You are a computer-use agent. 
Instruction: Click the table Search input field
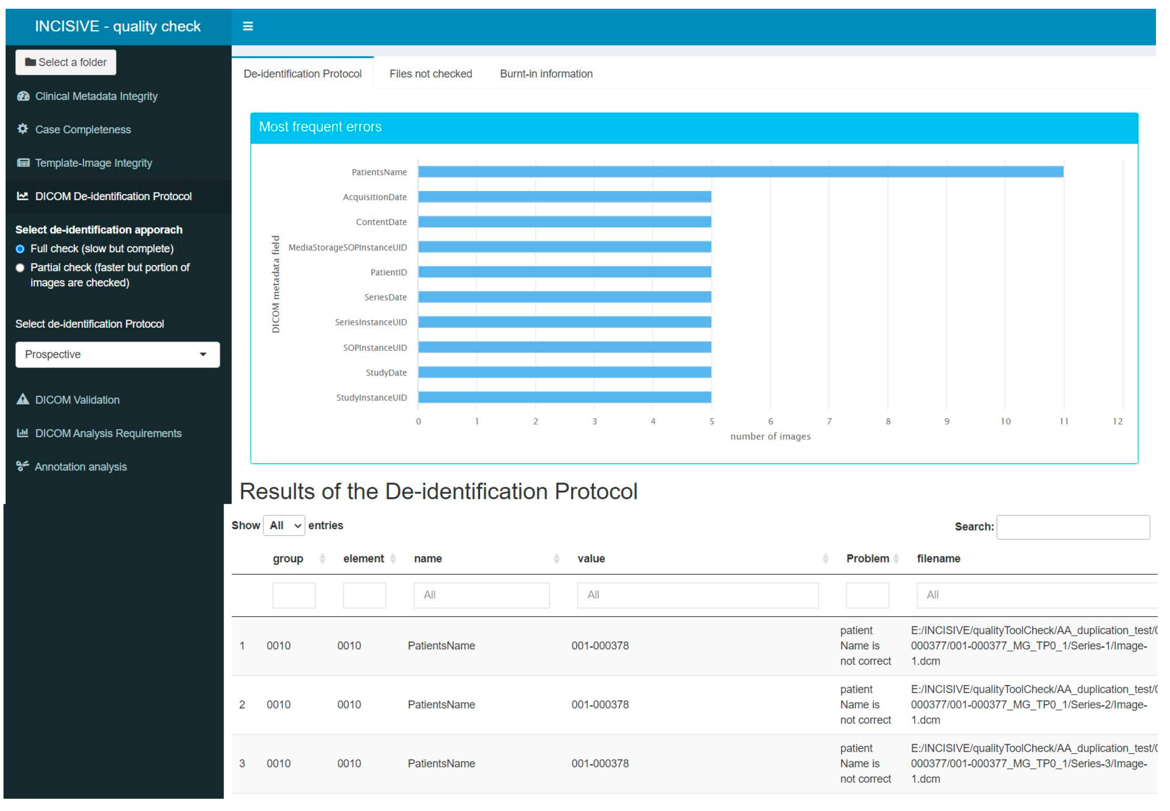pyautogui.click(x=1073, y=528)
